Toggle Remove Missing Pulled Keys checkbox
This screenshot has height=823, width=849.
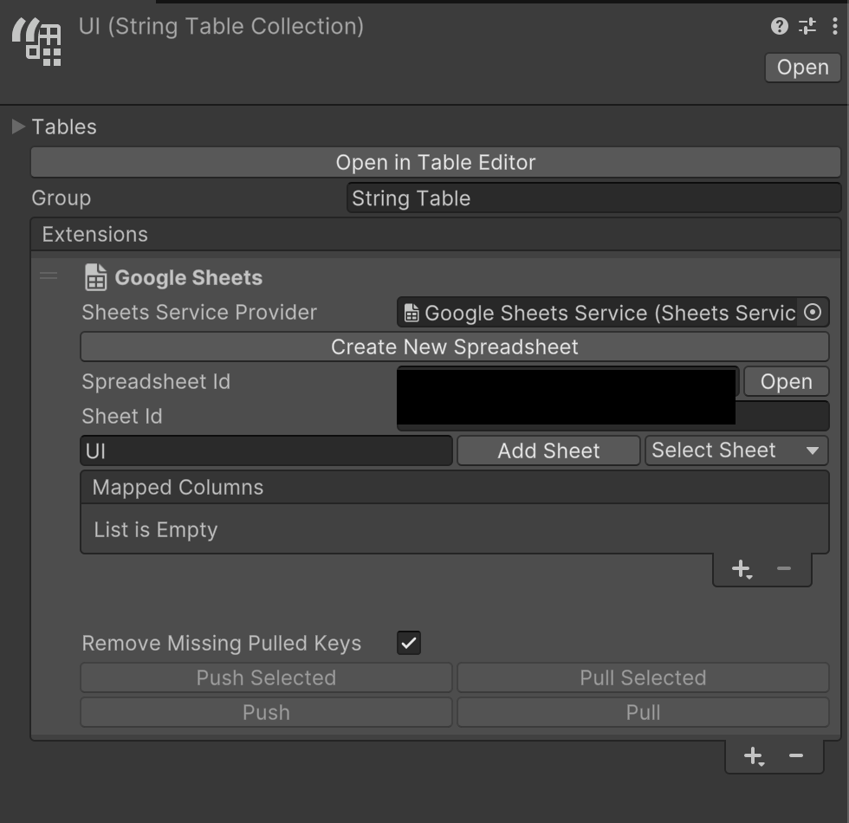click(x=409, y=643)
